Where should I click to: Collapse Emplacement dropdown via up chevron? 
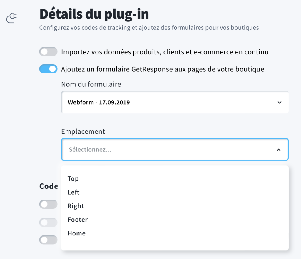tap(279, 150)
